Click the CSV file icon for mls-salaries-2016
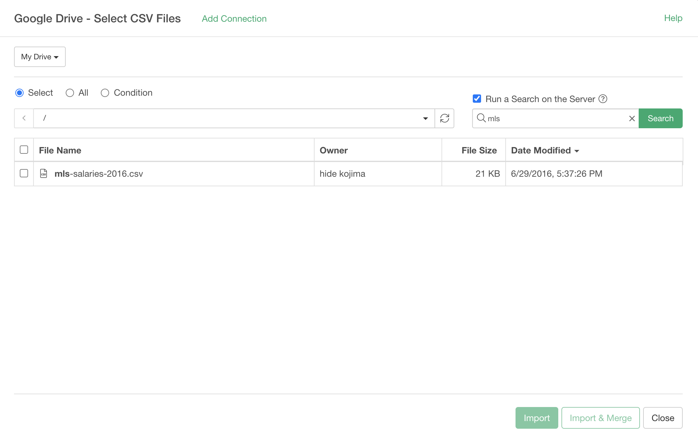 (x=44, y=174)
